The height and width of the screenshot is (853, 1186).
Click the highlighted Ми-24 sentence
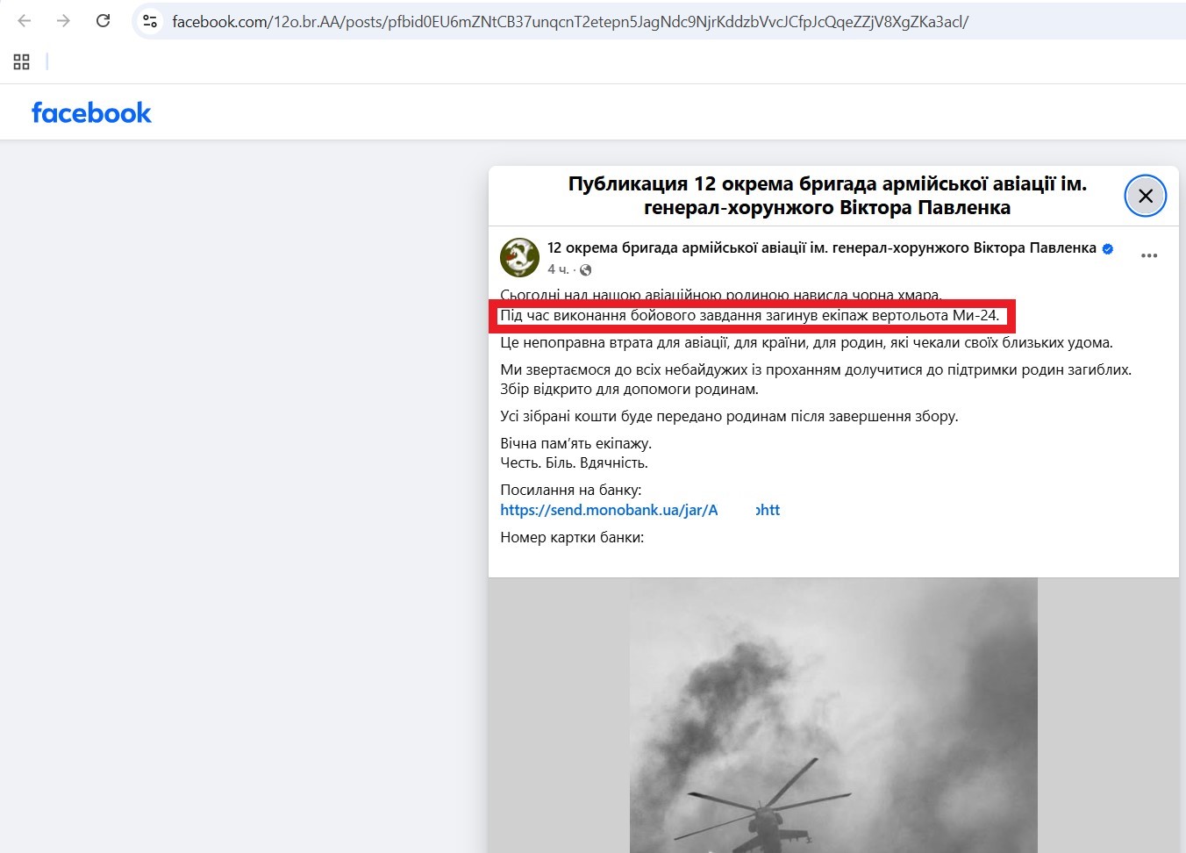[x=749, y=316]
